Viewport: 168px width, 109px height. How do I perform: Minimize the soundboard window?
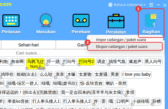pos(158,5)
